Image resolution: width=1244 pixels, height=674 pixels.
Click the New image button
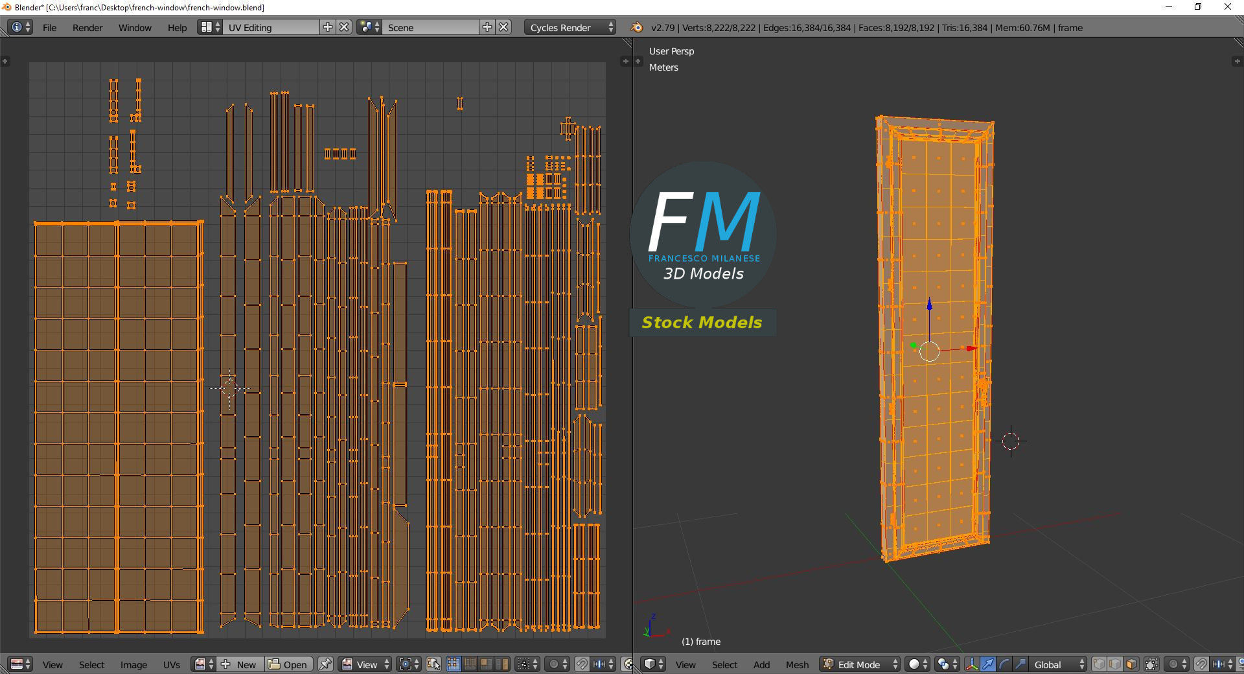tap(240, 664)
